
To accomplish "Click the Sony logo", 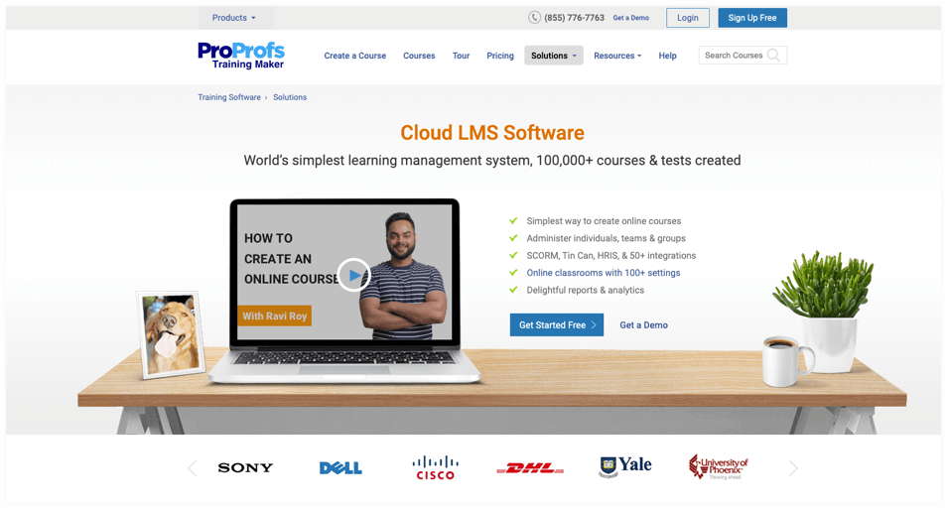I will tap(245, 467).
